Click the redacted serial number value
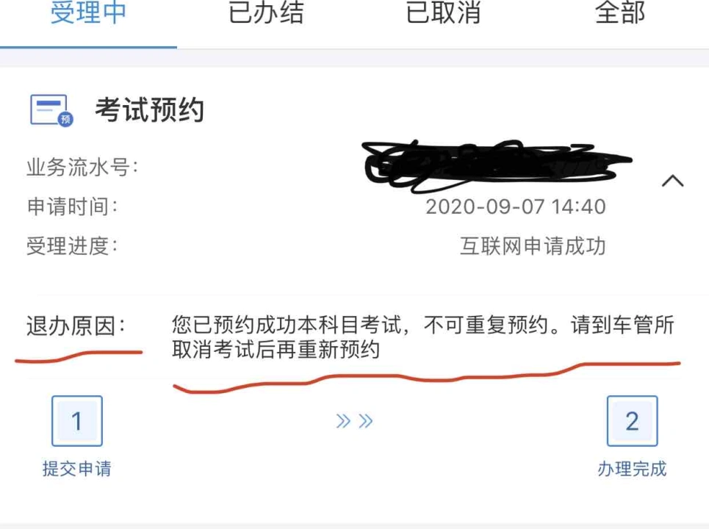The width and height of the screenshot is (709, 529). coord(497,165)
